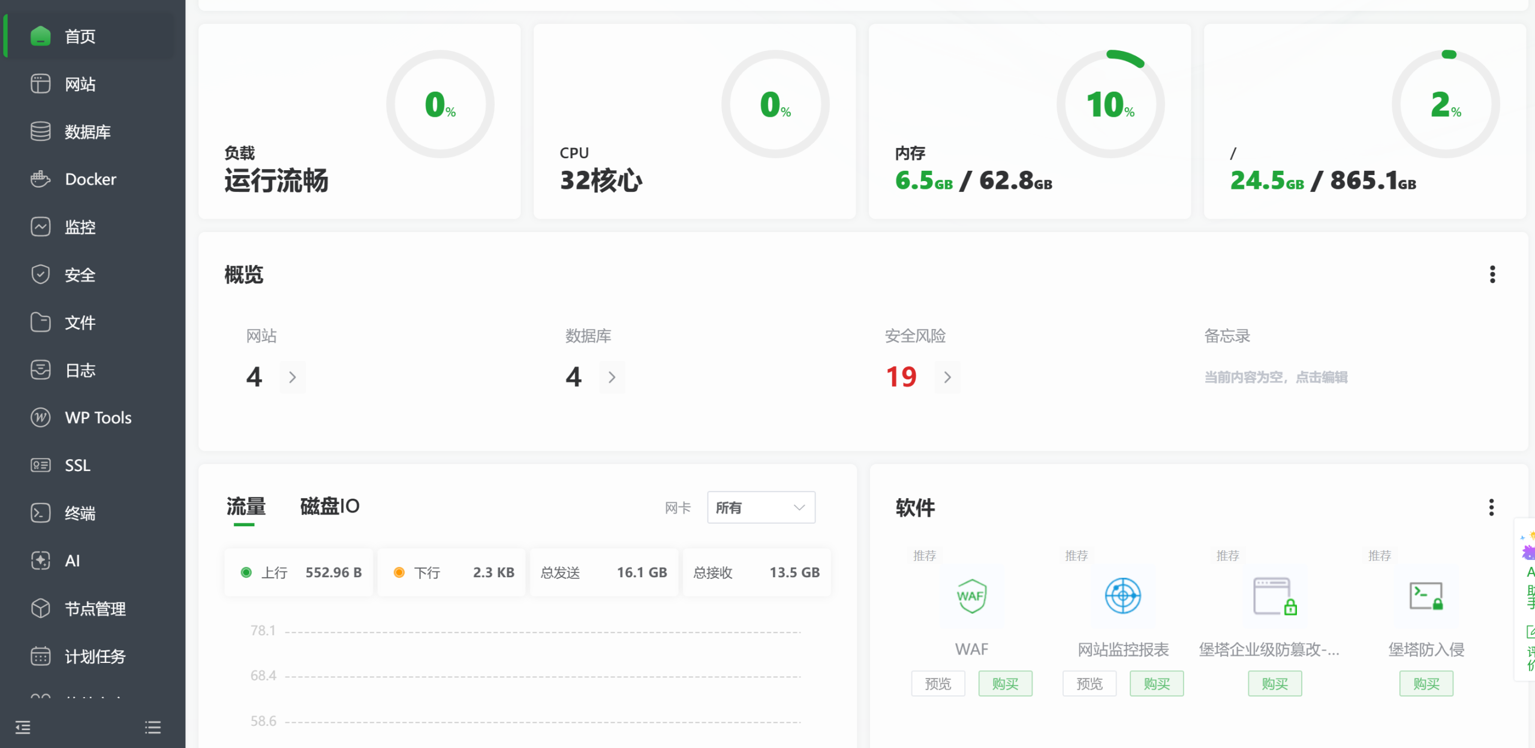Click the 网站监控报表 target icon
The width and height of the screenshot is (1535, 748).
[x=1122, y=596]
